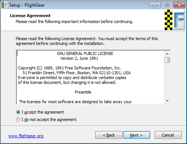Click the "License Agreement" header label
187x144 pixels.
[30, 16]
